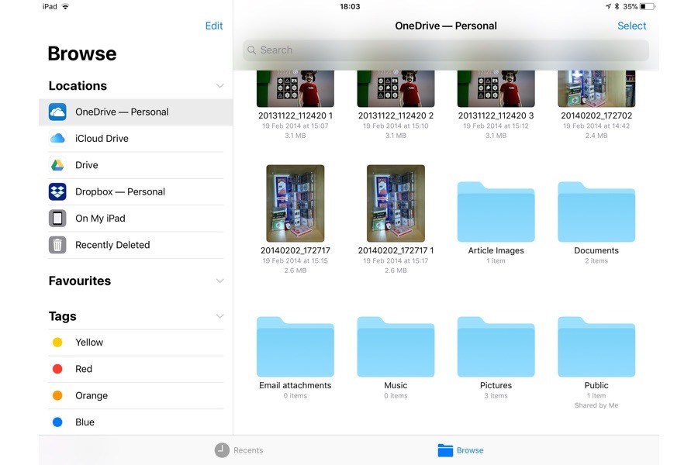Tap the 'Shared by Me' caption
Screen dimensions: 698x465
tap(596, 405)
